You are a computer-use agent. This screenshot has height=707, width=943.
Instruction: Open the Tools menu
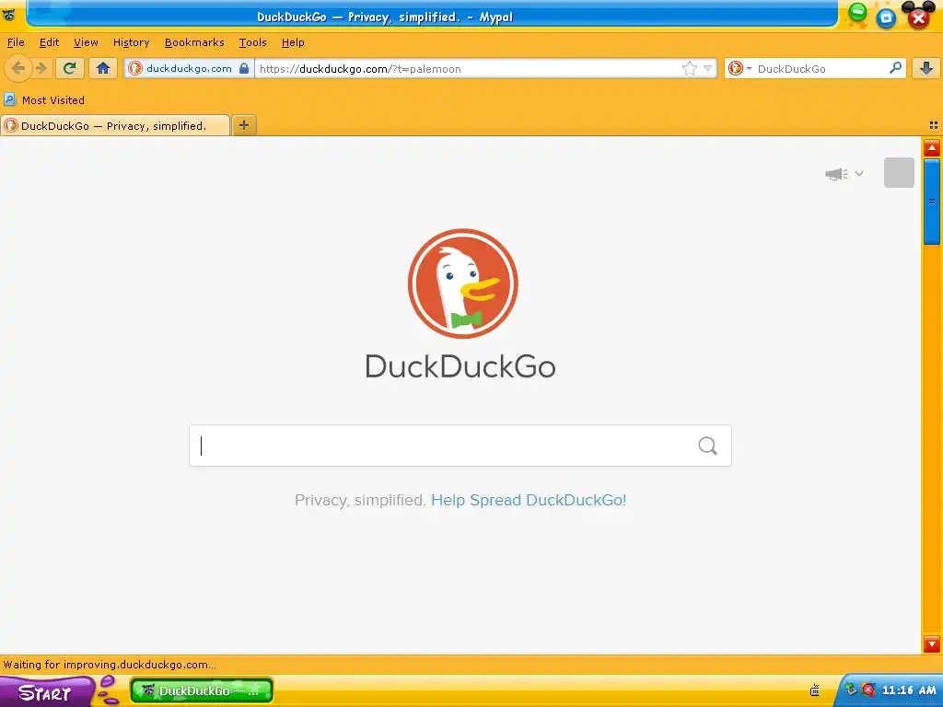pyautogui.click(x=252, y=42)
